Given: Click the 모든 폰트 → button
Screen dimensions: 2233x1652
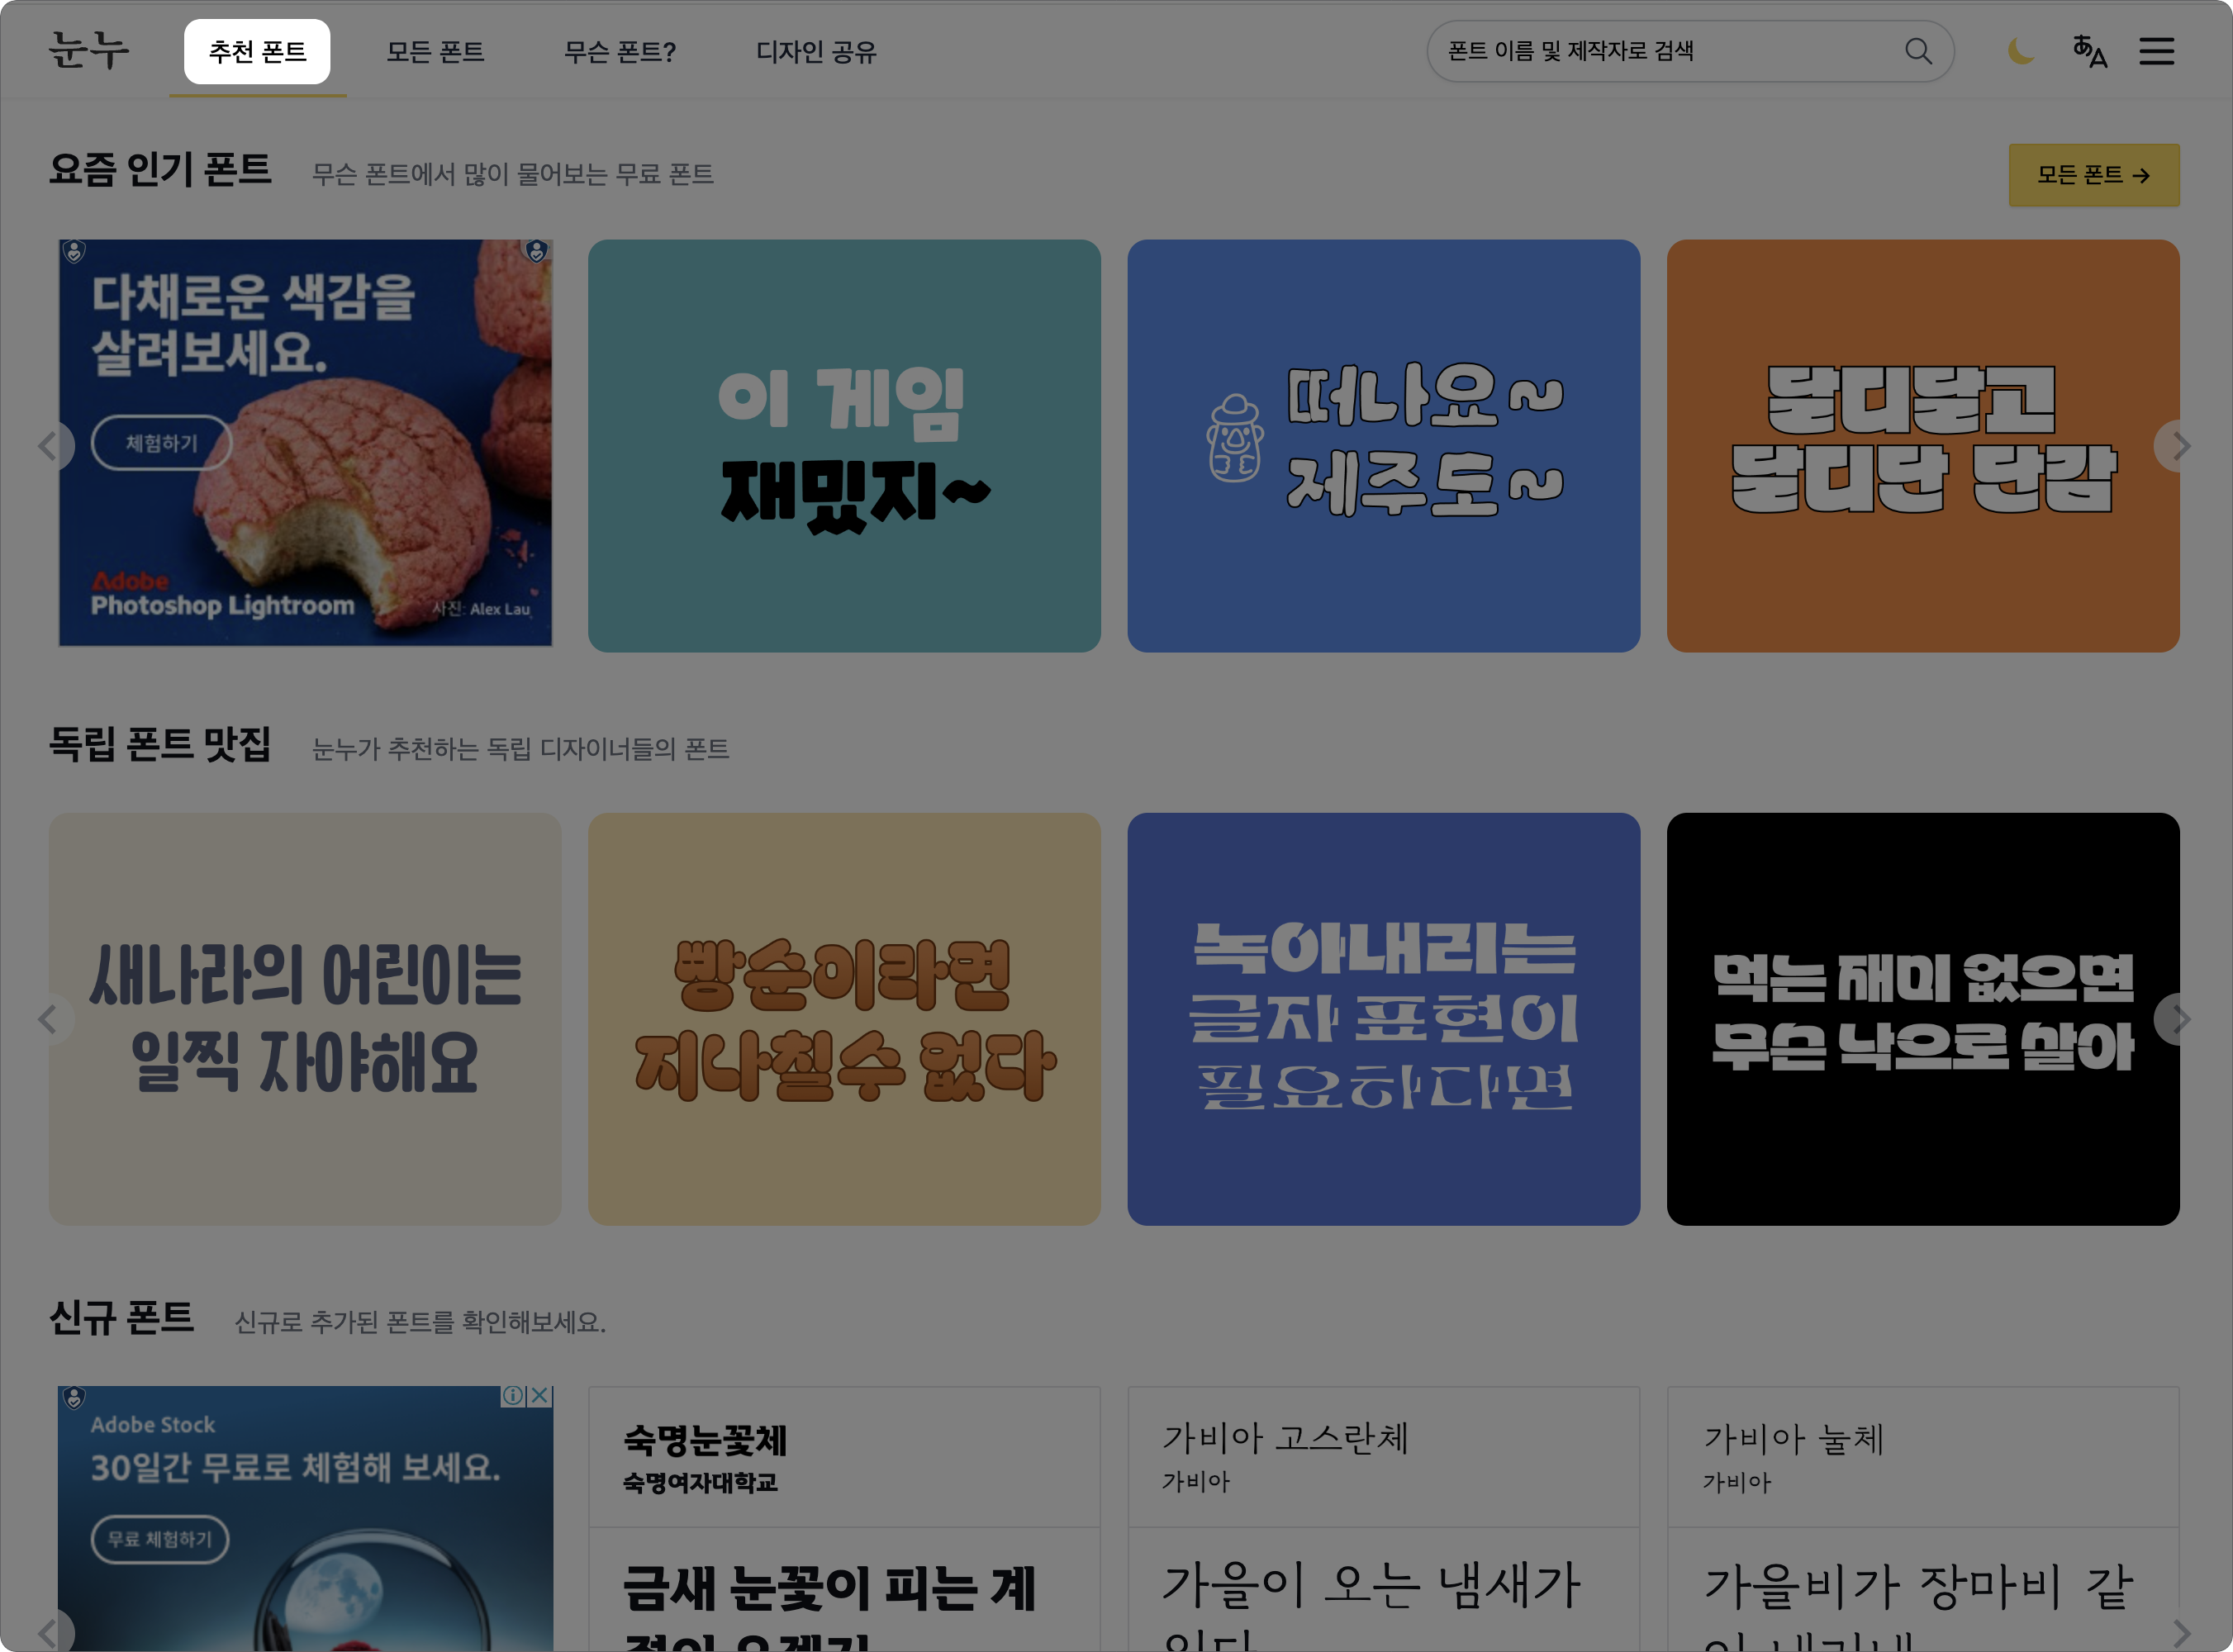Looking at the screenshot, I should (2094, 175).
